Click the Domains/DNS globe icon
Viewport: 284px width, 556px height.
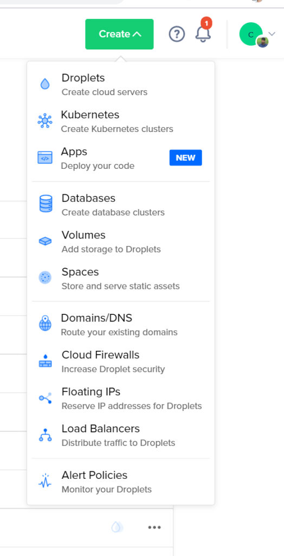45,324
